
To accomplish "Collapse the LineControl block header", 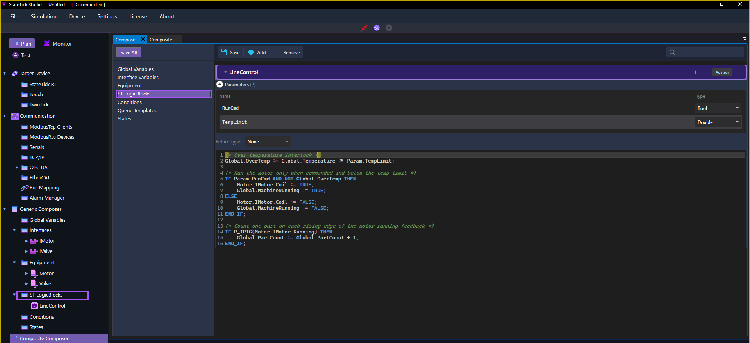I will (226, 72).
